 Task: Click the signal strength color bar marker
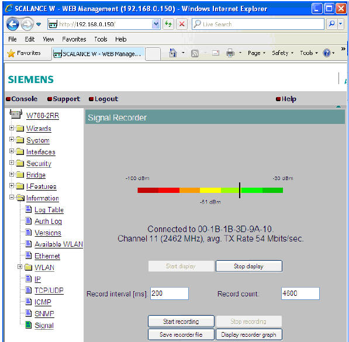click(x=240, y=190)
